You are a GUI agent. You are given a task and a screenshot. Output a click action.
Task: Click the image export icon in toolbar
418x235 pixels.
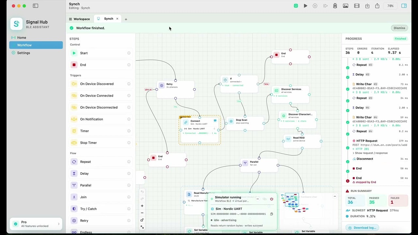point(346,6)
